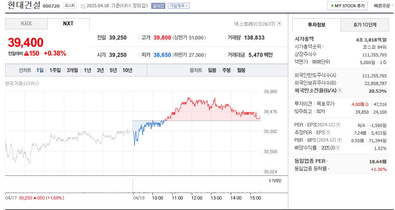Screen dimensions: 395x210
Task: Click the 12:00 time axis label
Action: pyautogui.click(x=197, y=198)
